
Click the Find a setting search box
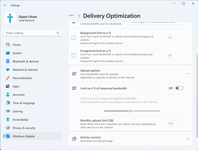point(33,33)
